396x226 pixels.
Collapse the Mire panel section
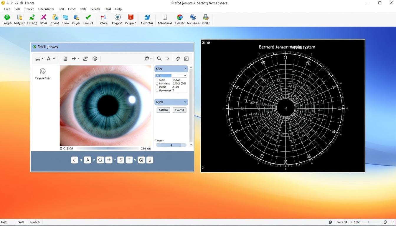coord(185,69)
